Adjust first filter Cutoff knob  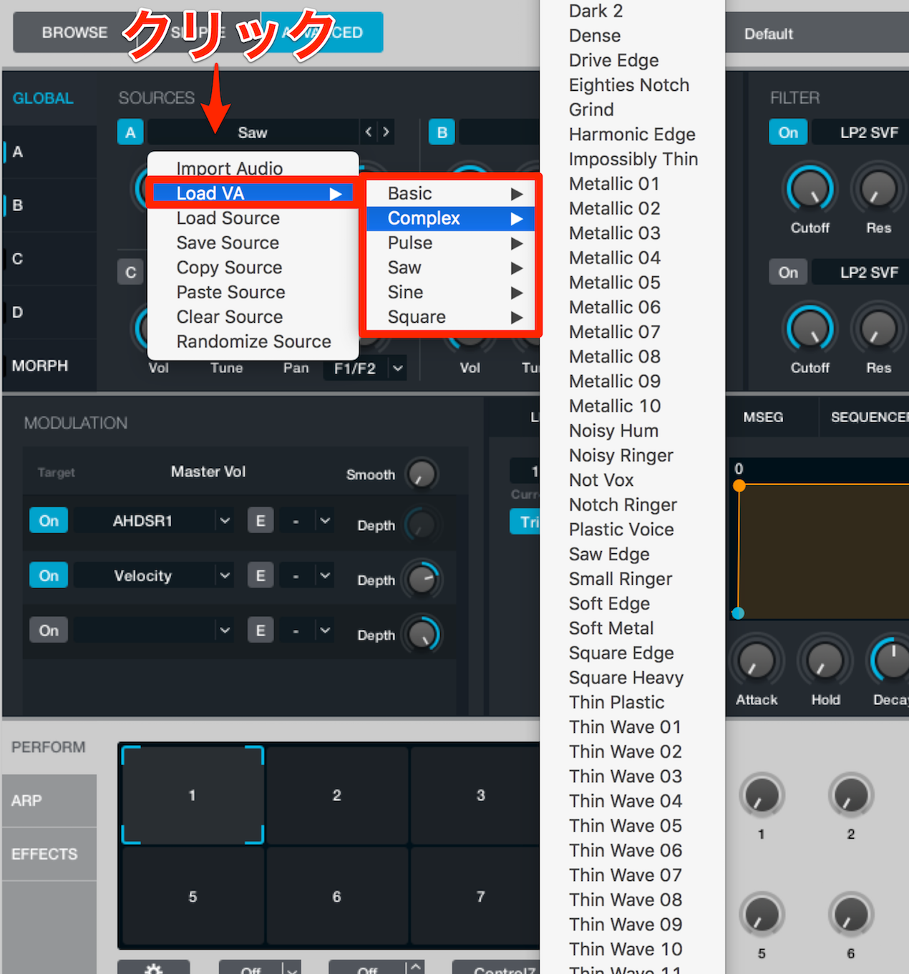click(x=810, y=190)
